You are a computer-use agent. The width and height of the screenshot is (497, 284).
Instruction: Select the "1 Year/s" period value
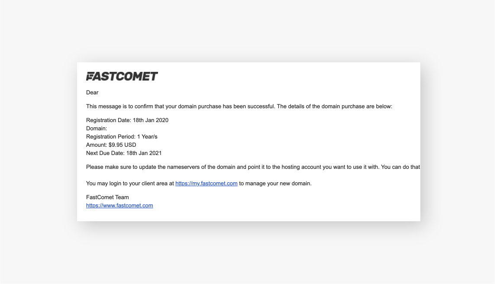[147, 137]
